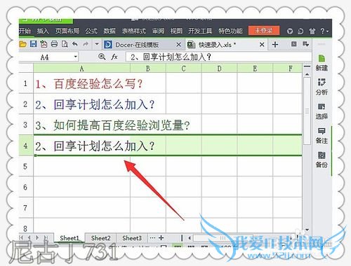Image resolution: width=351 pixels, height=266 pixels.
Task: Click the vertical scrollbar down arrow
Action: [x=307, y=230]
